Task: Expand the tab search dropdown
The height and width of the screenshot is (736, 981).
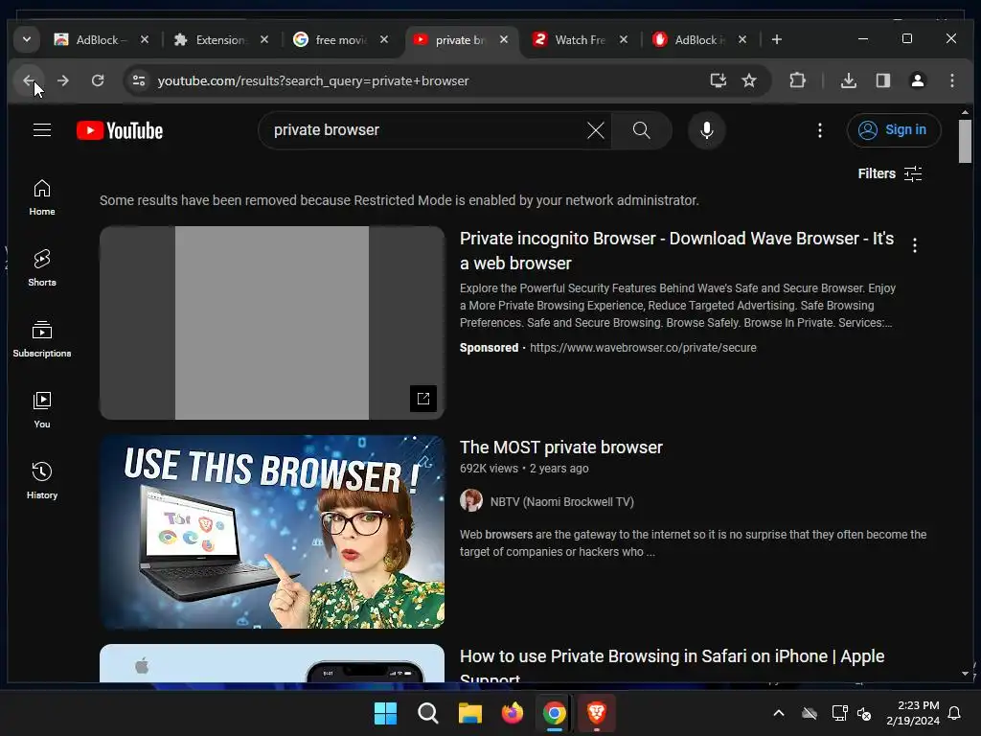Action: tap(26, 39)
